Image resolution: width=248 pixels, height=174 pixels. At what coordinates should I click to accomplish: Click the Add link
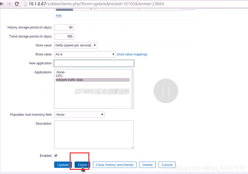pyautogui.click(x=59, y=15)
